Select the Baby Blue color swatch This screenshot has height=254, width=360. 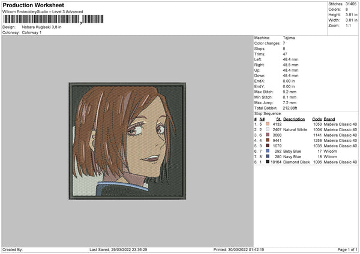click(268, 151)
